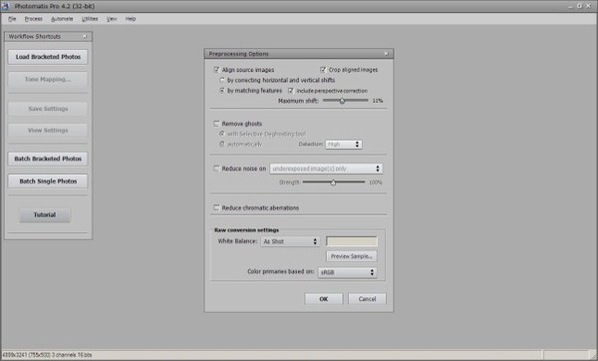Adjust the Maximum shift slider

pos(342,101)
